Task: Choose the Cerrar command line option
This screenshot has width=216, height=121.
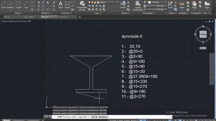Action: click(94, 117)
